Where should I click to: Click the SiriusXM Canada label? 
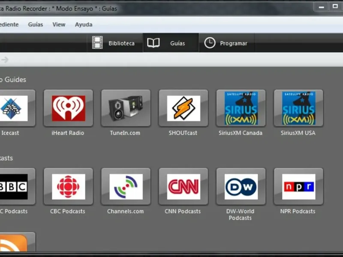pos(241,133)
